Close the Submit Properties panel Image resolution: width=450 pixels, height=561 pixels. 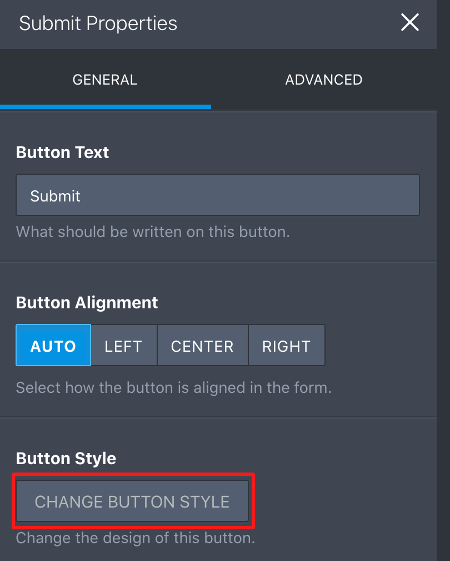pyautogui.click(x=409, y=23)
